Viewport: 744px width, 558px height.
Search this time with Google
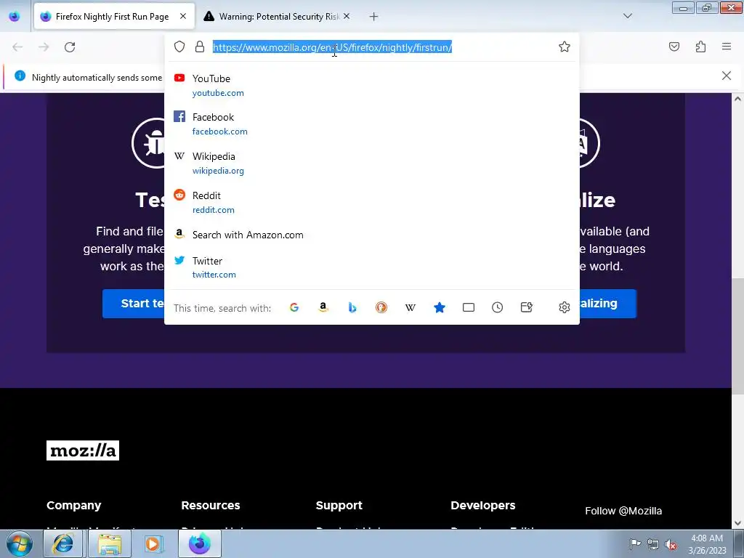294,307
